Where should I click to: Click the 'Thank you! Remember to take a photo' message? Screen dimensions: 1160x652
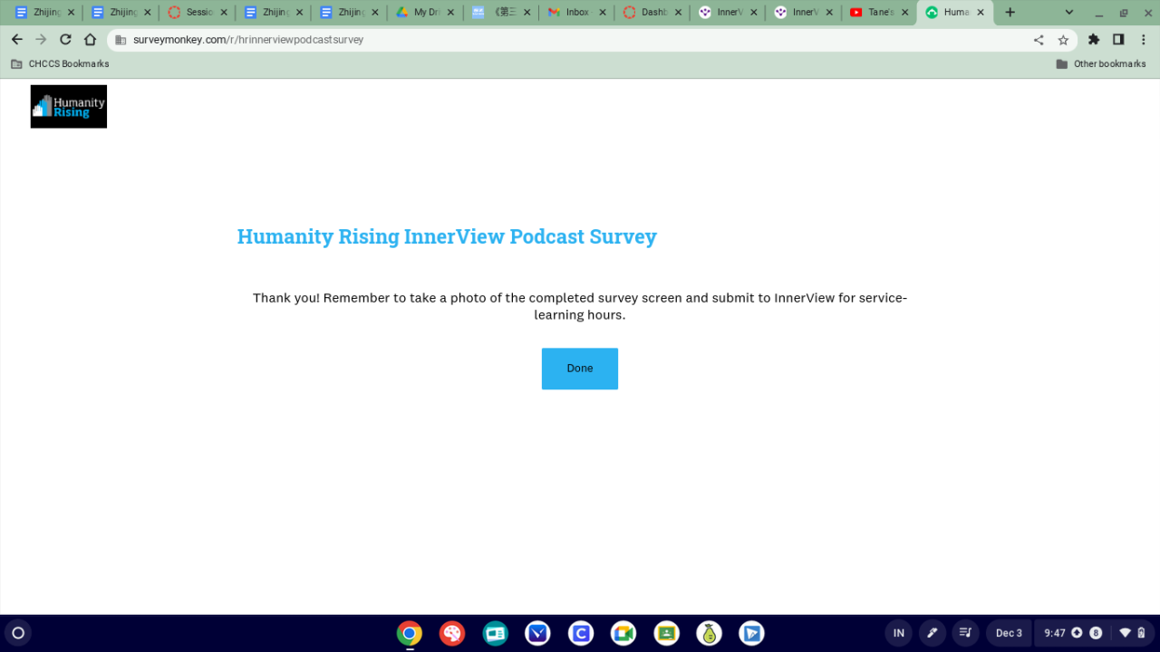(580, 306)
